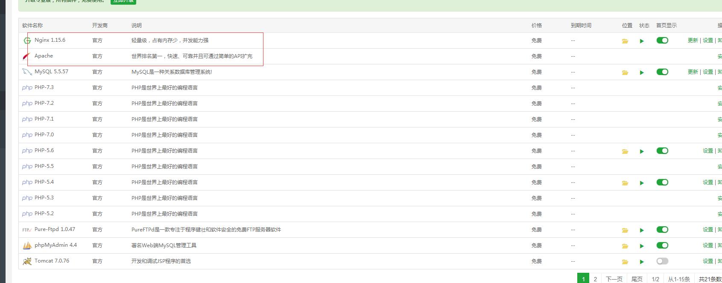This screenshot has height=283, width=722.
Task: Click the Nginx status play icon
Action: [x=642, y=41]
